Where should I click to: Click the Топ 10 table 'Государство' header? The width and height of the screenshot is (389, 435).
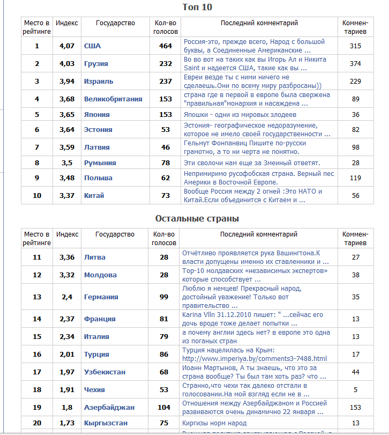[x=115, y=23]
